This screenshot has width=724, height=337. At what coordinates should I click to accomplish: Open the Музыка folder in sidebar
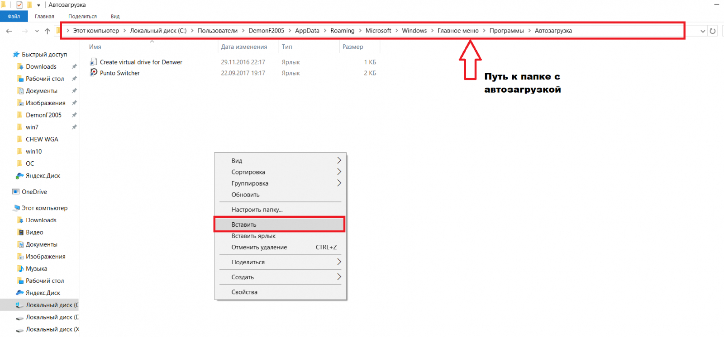(37, 268)
